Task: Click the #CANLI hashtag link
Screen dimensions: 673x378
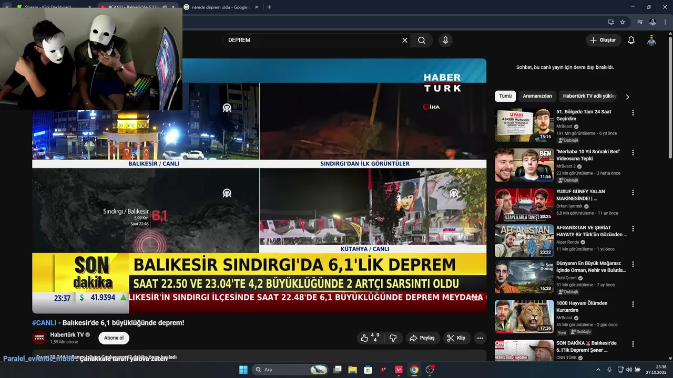Action: click(x=44, y=323)
